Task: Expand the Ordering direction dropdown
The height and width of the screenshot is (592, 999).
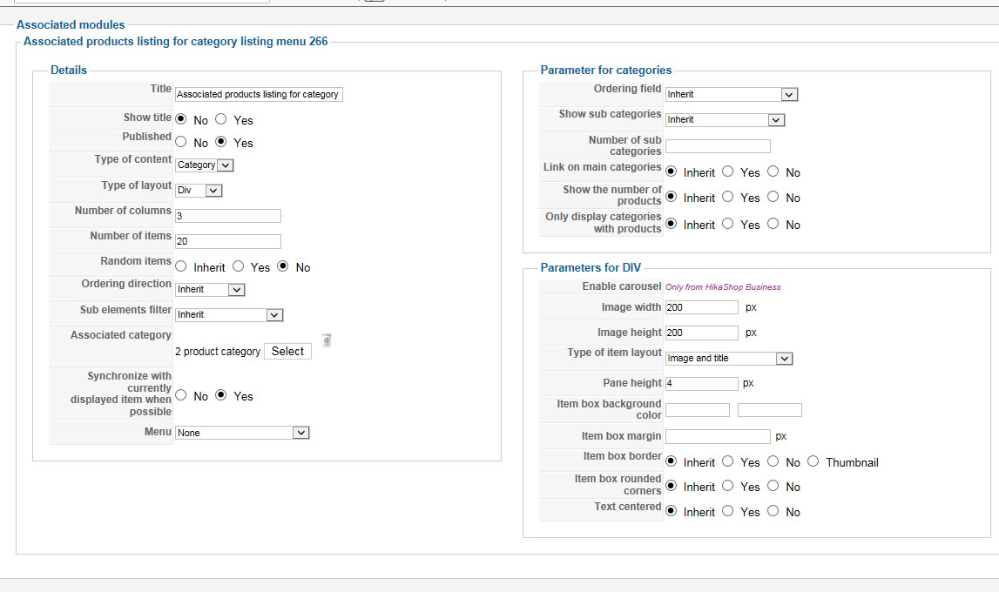Action: 211,289
